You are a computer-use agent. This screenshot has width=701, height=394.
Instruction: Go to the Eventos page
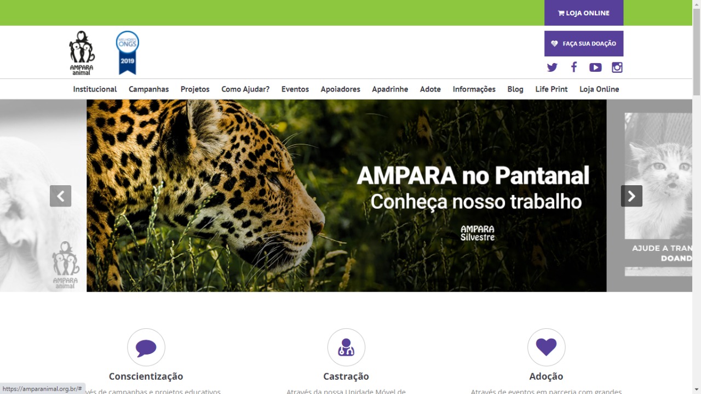(x=295, y=89)
